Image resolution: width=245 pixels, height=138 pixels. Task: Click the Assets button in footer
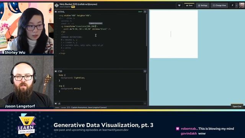tap(57, 107)
